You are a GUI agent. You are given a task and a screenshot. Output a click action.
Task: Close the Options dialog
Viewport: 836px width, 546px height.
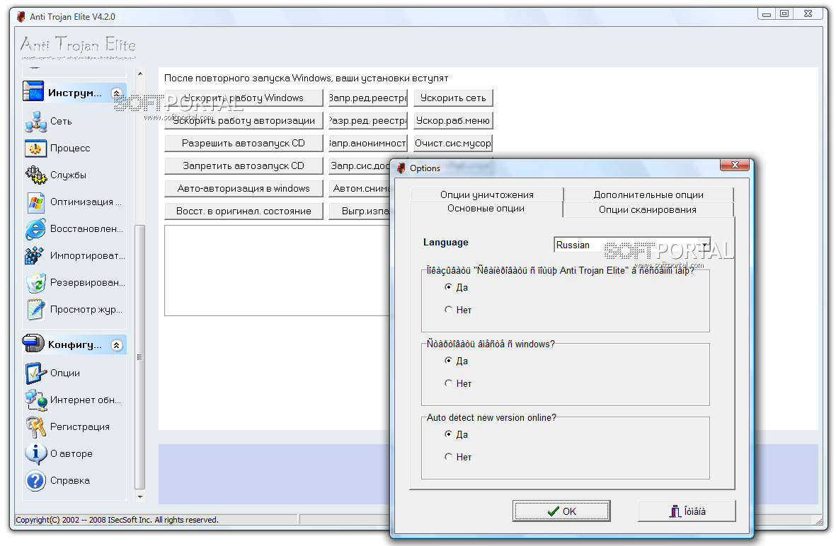point(735,165)
